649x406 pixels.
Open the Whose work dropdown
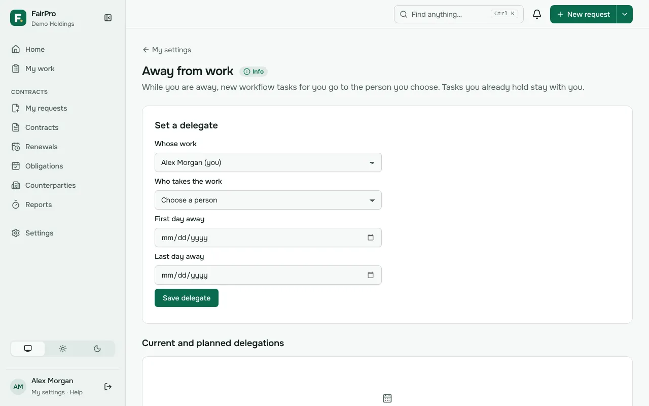coord(268,162)
